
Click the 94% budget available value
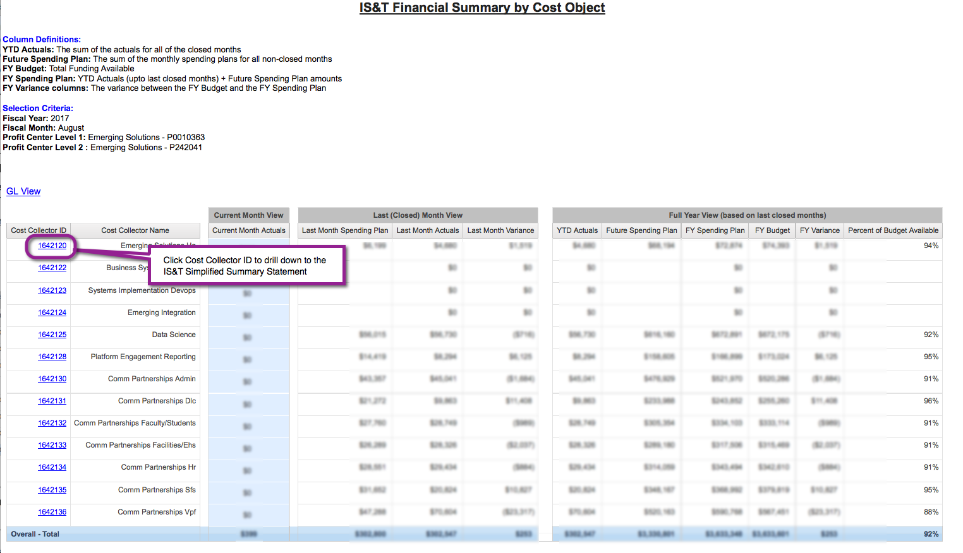931,246
